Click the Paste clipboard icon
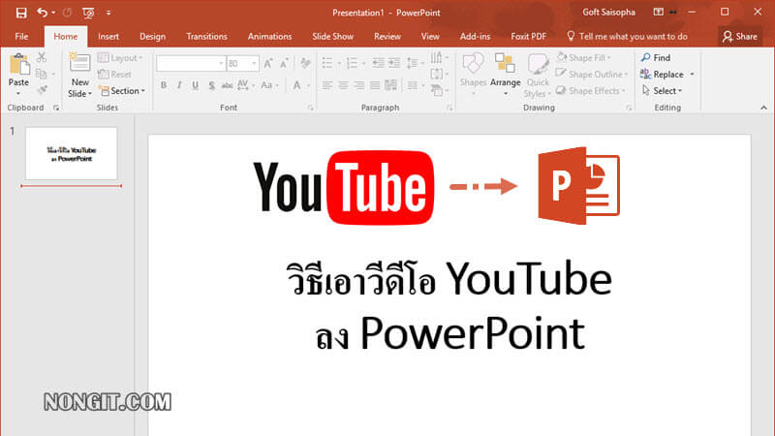The width and height of the screenshot is (775, 436). [18, 64]
